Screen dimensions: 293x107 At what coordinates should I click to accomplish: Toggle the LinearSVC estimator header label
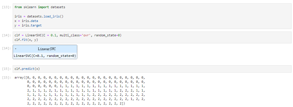coord(47,49)
